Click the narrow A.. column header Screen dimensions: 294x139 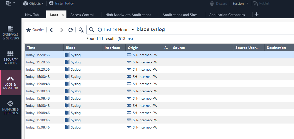pyautogui.click(x=166, y=48)
